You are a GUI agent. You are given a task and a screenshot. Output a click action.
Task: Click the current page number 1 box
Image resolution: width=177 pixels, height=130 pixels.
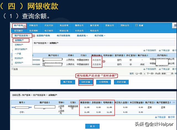(144, 74)
